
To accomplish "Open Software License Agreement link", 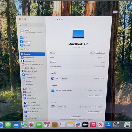I will 68,120.
